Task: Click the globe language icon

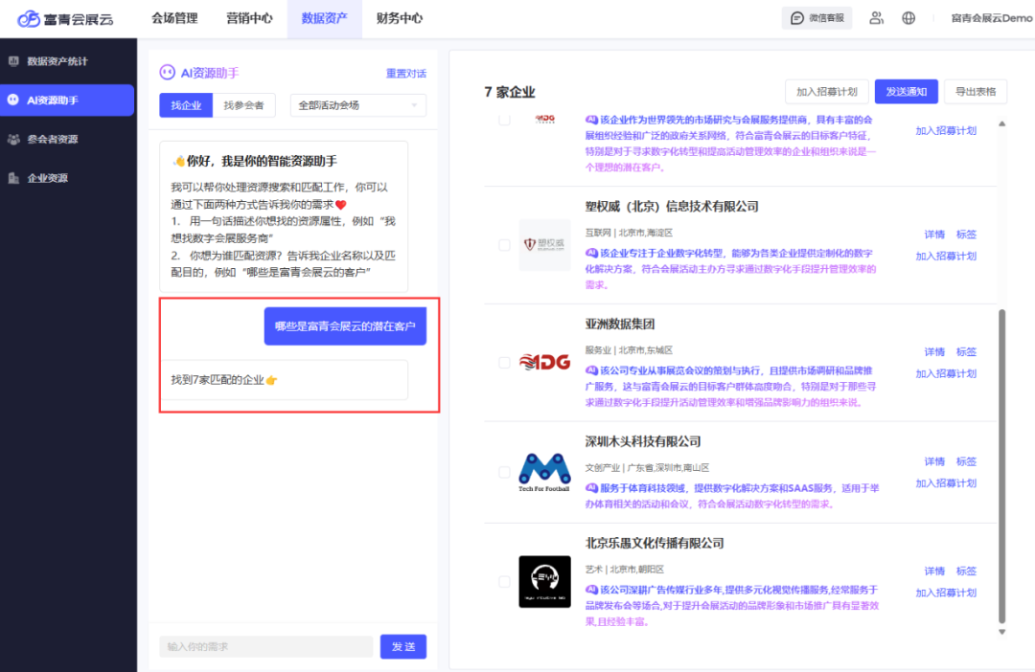Action: tap(908, 18)
